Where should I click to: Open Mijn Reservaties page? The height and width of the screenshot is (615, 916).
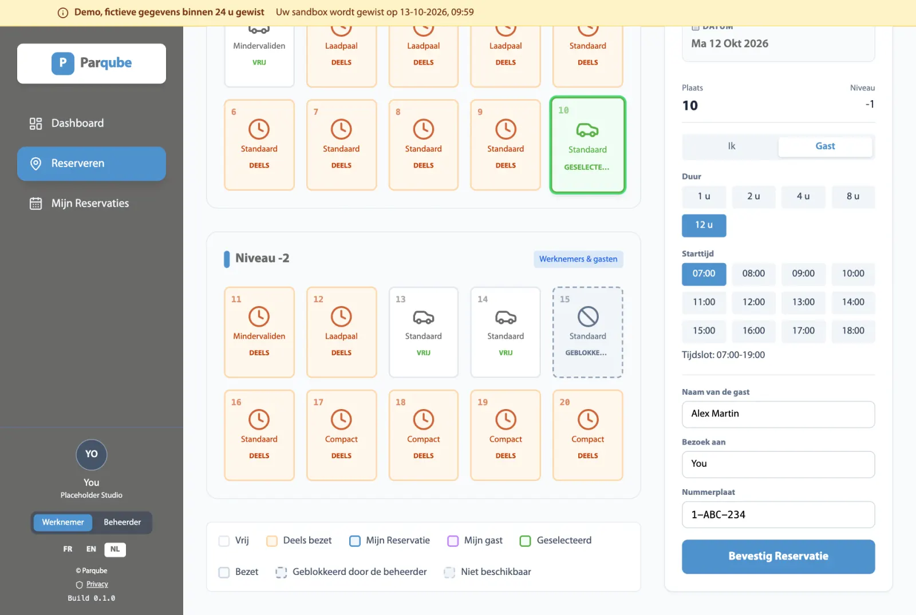(x=92, y=204)
